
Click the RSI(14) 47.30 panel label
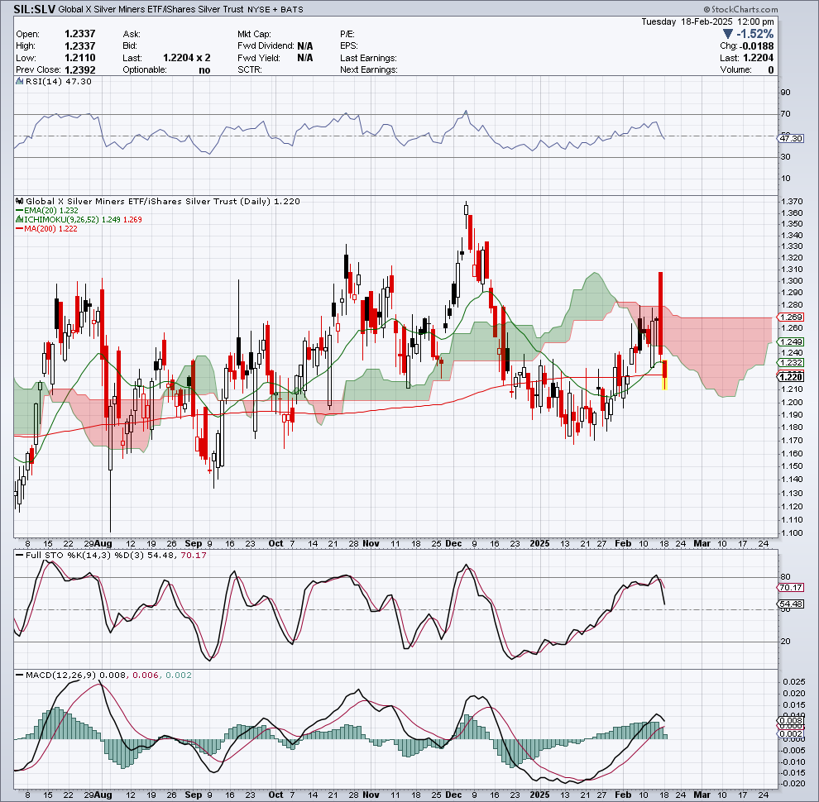(x=59, y=82)
